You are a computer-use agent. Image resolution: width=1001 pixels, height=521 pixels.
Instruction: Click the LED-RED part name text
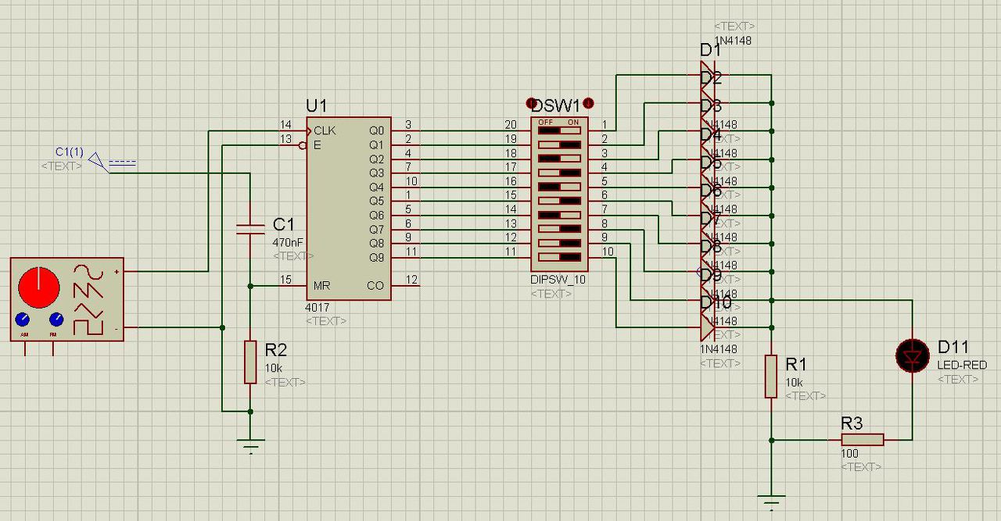[962, 365]
